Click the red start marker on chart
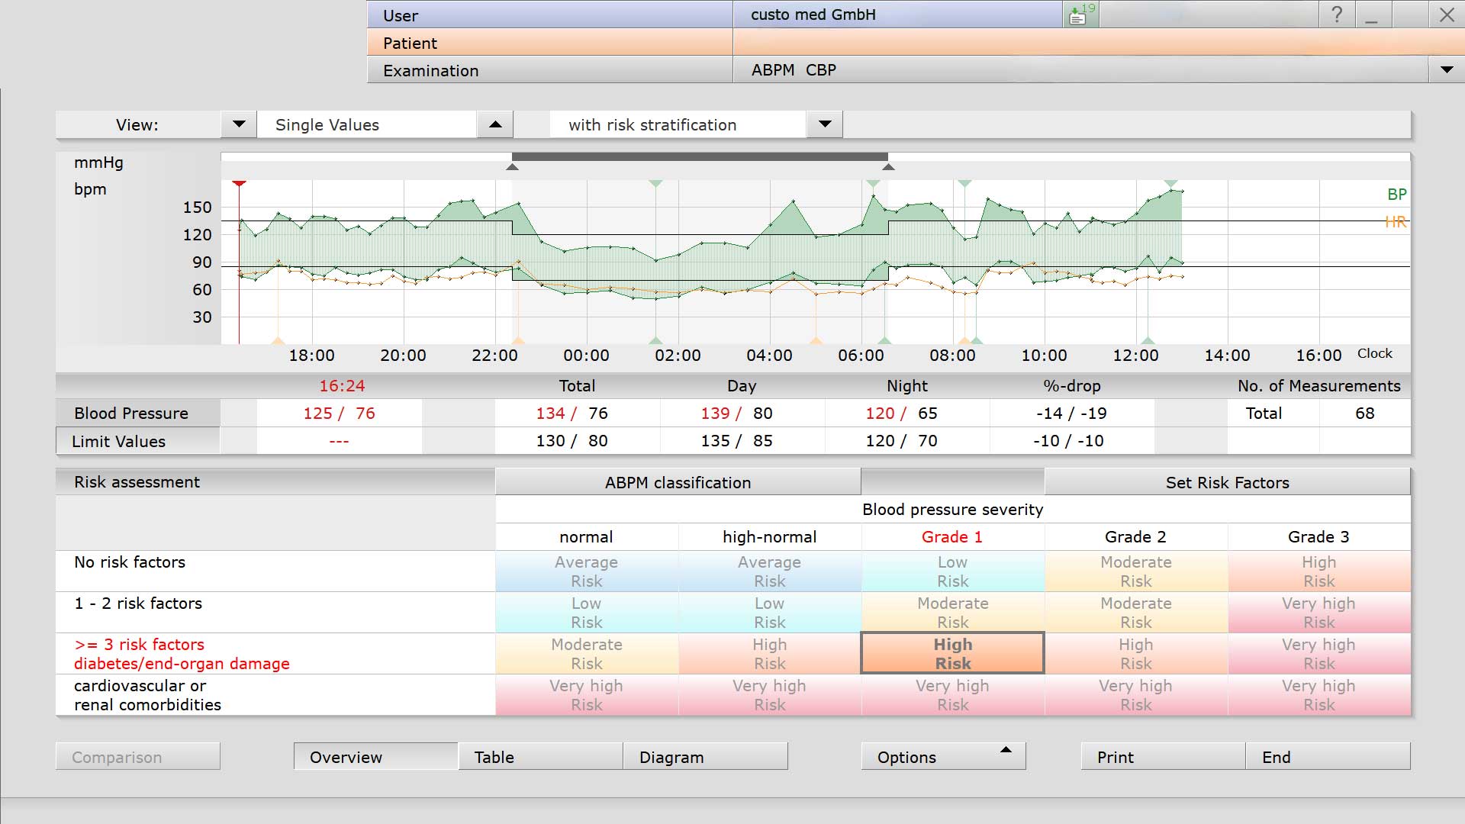Screen dimensions: 1465x824 point(239,184)
